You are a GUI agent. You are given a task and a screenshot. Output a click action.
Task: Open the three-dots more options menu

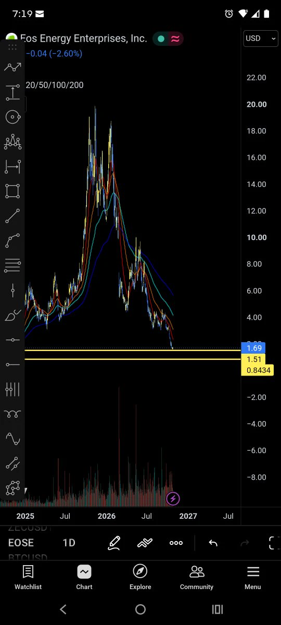click(x=176, y=543)
